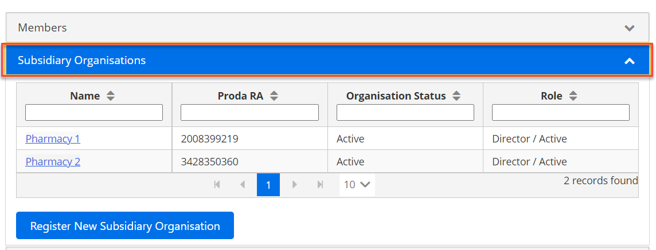Screen dimensions: 656x250
Task: Open the Pharmacy 2 link
Action: click(53, 161)
